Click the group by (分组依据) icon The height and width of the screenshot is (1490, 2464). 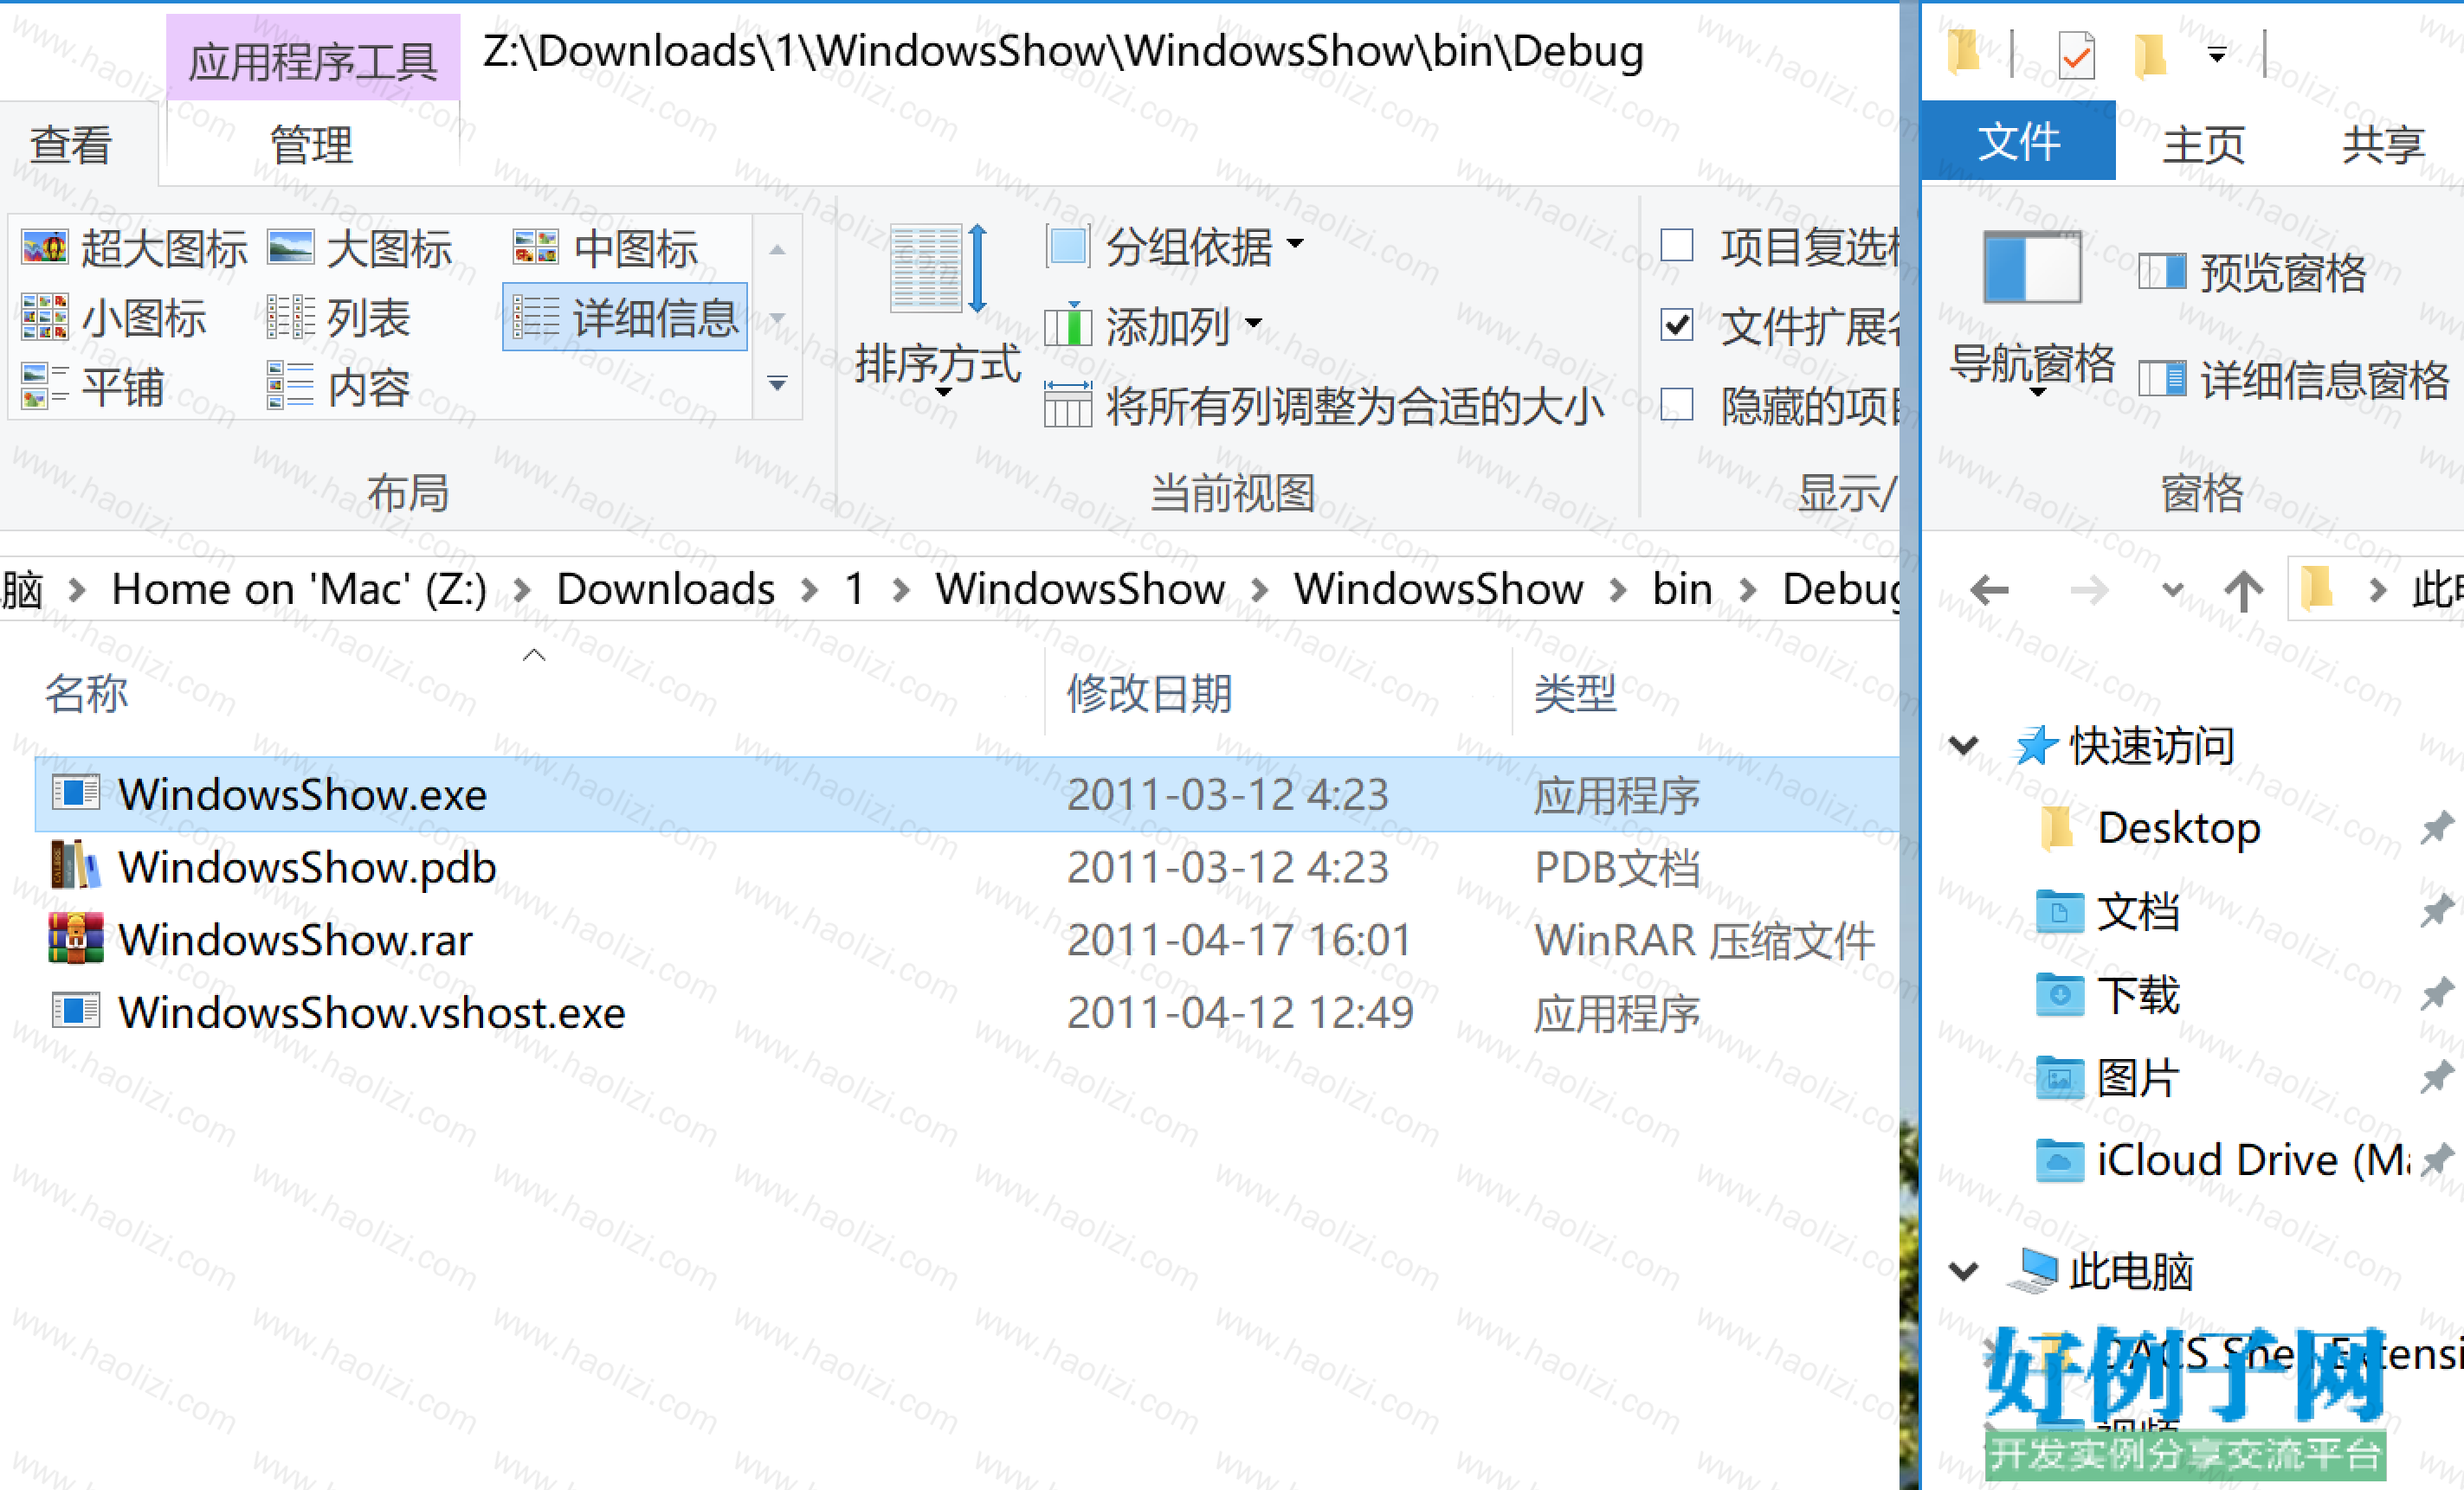[x=1067, y=246]
